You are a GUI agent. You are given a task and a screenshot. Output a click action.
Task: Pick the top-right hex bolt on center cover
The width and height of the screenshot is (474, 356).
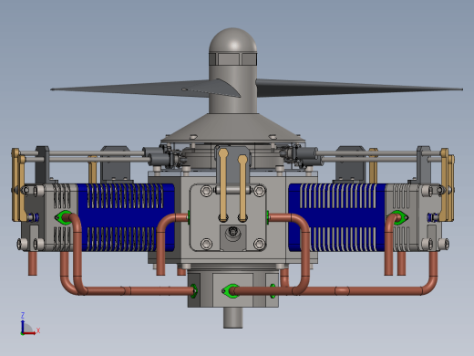point(259,191)
